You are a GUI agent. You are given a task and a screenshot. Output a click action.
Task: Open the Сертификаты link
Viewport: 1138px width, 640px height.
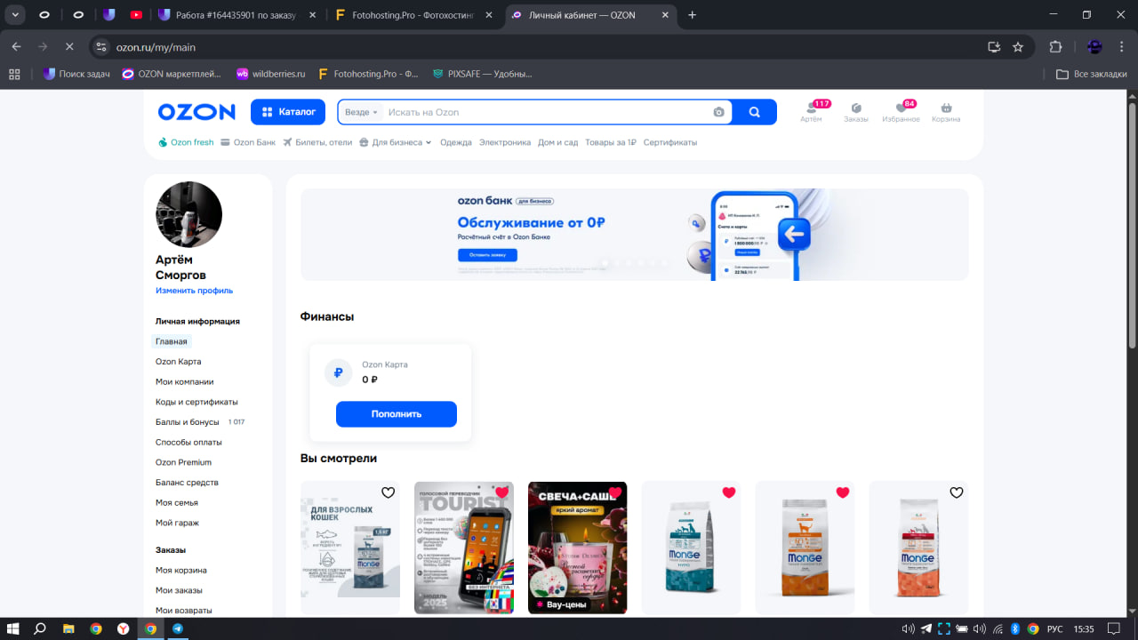pyautogui.click(x=670, y=142)
